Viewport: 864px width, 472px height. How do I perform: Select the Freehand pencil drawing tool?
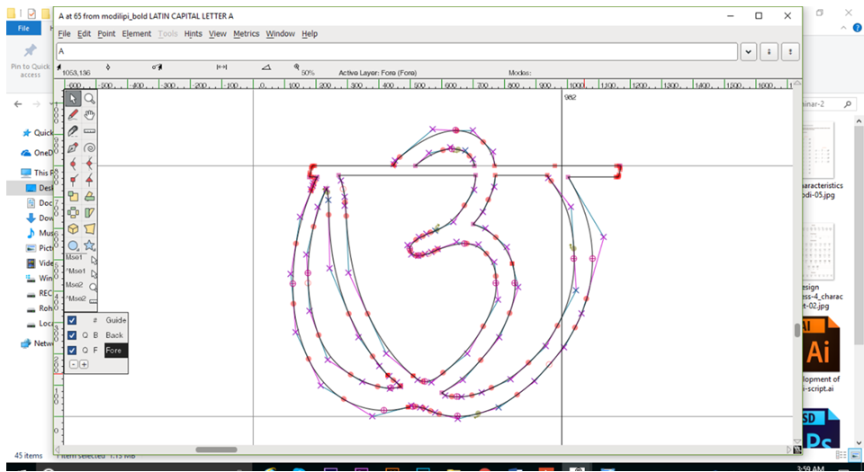coord(73,115)
